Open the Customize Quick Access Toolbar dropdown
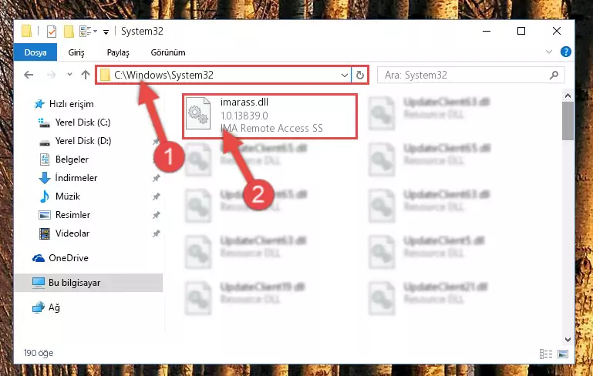This screenshot has height=376, width=593. [x=106, y=32]
